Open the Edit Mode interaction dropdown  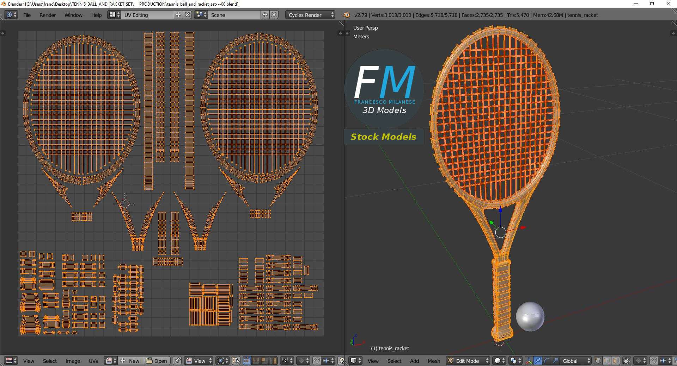468,361
